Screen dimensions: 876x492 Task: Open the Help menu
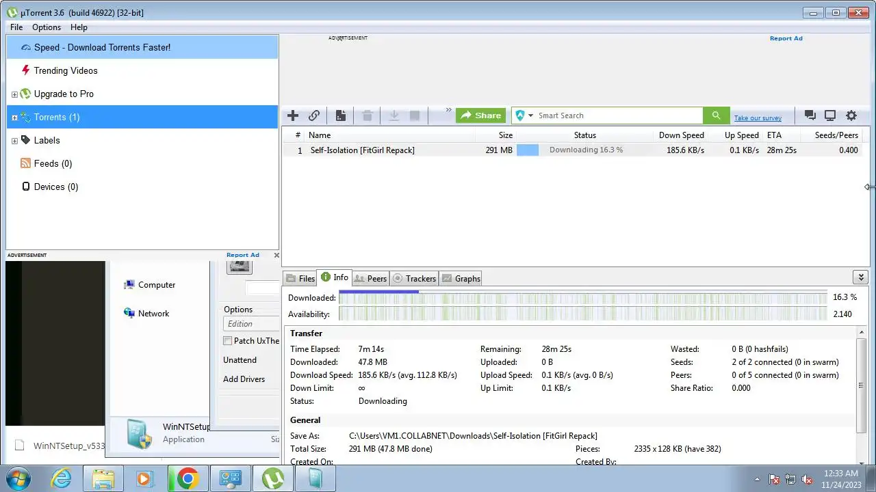click(79, 27)
